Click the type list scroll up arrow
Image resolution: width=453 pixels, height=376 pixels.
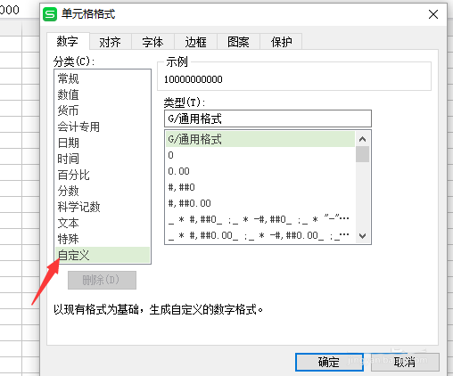362,139
